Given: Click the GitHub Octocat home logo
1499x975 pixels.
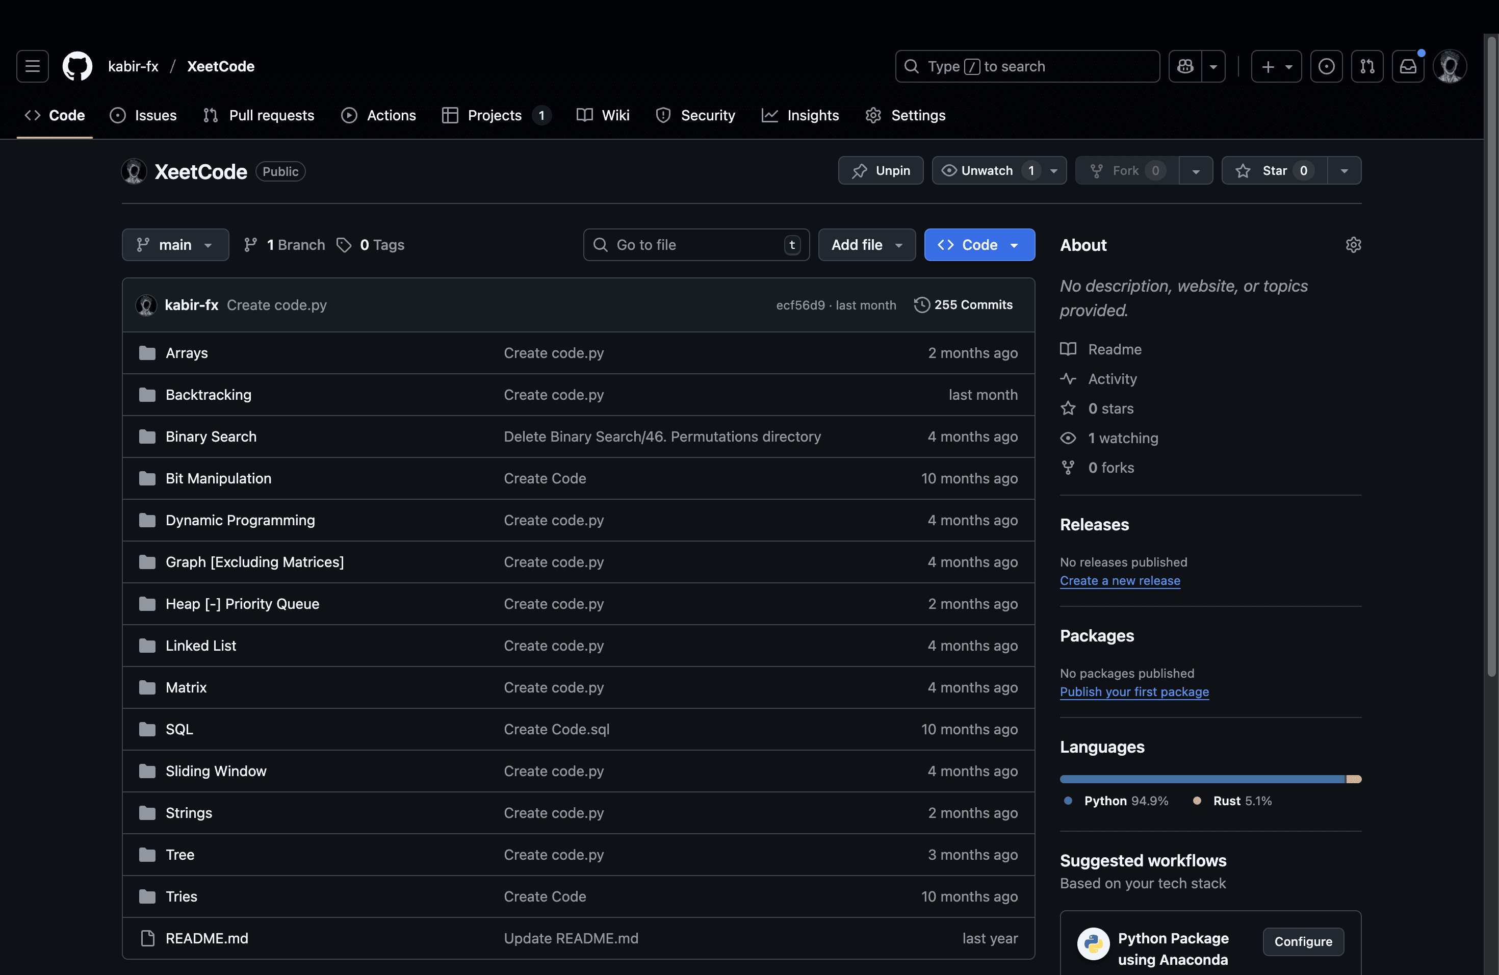Looking at the screenshot, I should tap(77, 66).
